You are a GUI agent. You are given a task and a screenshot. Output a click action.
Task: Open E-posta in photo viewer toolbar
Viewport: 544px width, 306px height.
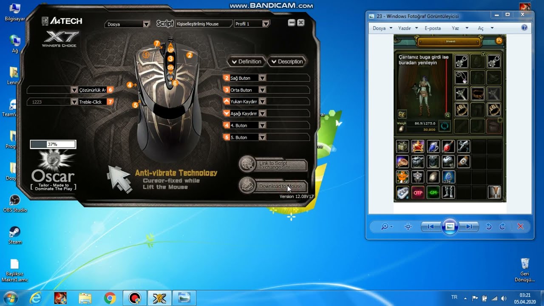[x=433, y=28]
